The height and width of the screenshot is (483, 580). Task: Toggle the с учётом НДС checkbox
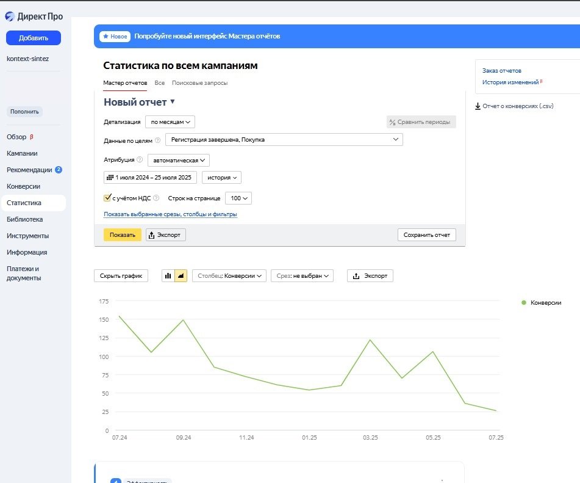tap(107, 198)
